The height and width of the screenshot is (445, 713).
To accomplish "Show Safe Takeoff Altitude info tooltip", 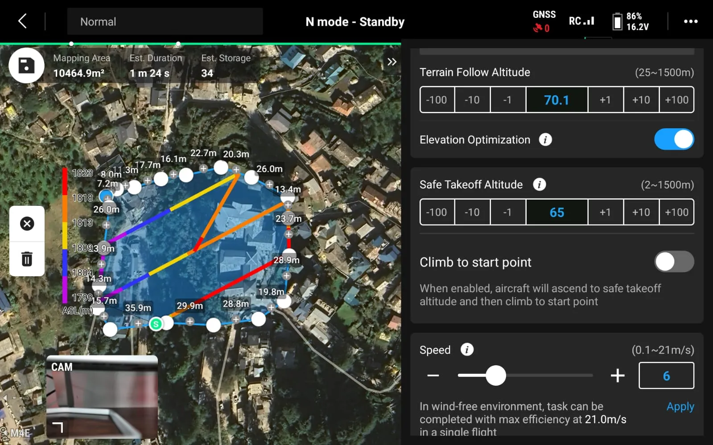I will click(x=539, y=184).
